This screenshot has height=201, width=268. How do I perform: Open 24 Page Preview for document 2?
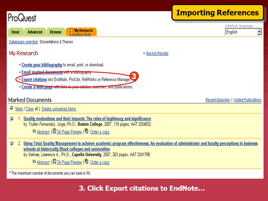(70, 162)
